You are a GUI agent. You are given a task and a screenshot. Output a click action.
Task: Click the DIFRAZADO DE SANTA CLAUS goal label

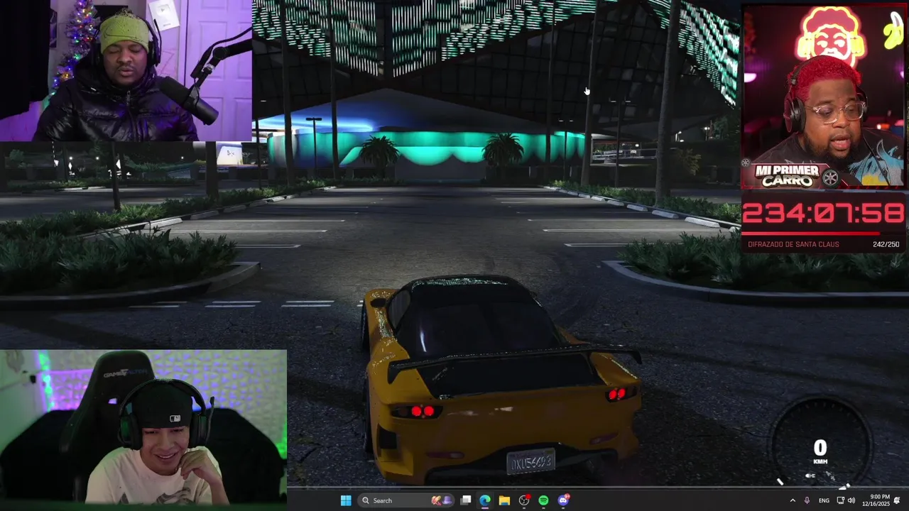[x=793, y=244]
